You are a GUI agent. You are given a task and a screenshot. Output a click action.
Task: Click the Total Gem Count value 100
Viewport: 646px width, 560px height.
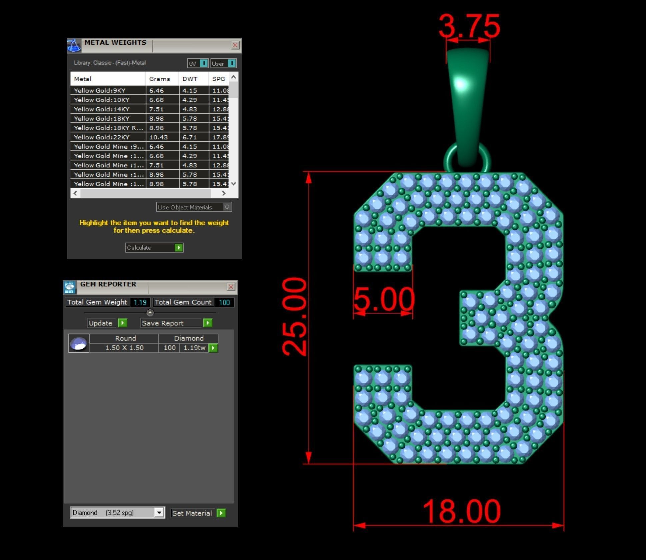tap(224, 302)
